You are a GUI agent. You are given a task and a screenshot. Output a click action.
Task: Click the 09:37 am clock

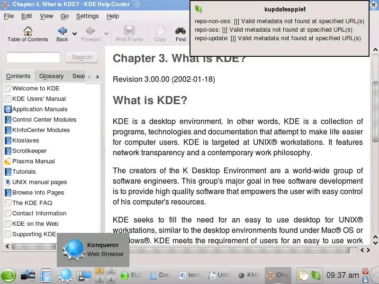[343, 275]
